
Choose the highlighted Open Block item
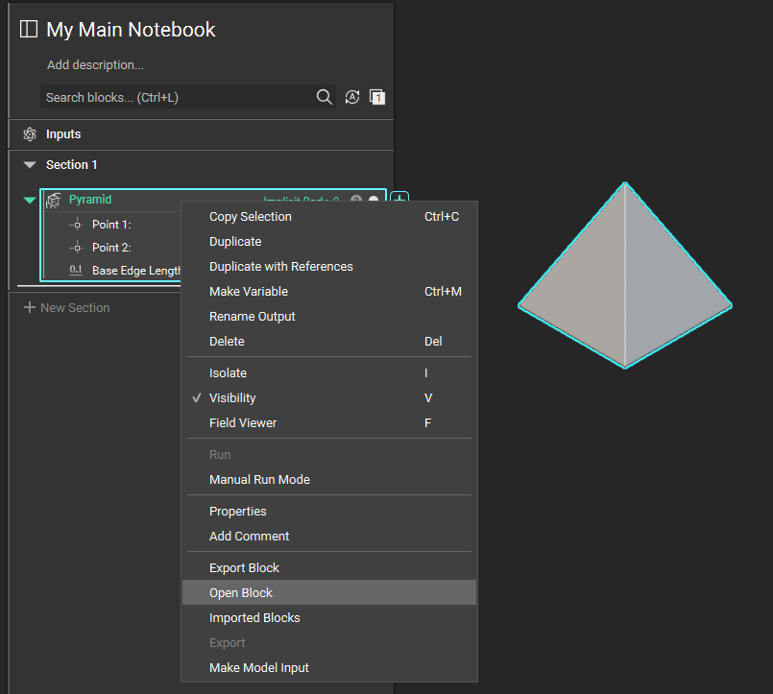pyautogui.click(x=328, y=592)
